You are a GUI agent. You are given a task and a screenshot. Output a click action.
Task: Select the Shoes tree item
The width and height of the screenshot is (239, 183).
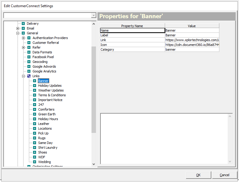[x=43, y=152]
